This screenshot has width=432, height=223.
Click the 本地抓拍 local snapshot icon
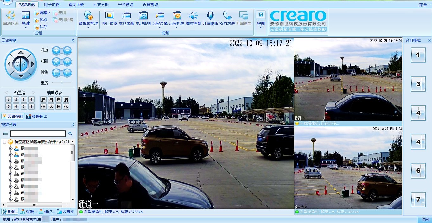143,16
